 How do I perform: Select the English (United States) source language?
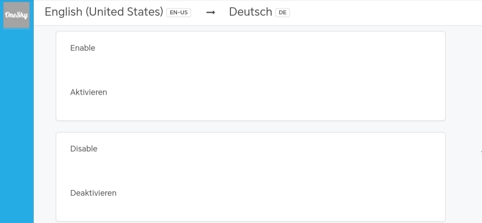click(x=104, y=12)
